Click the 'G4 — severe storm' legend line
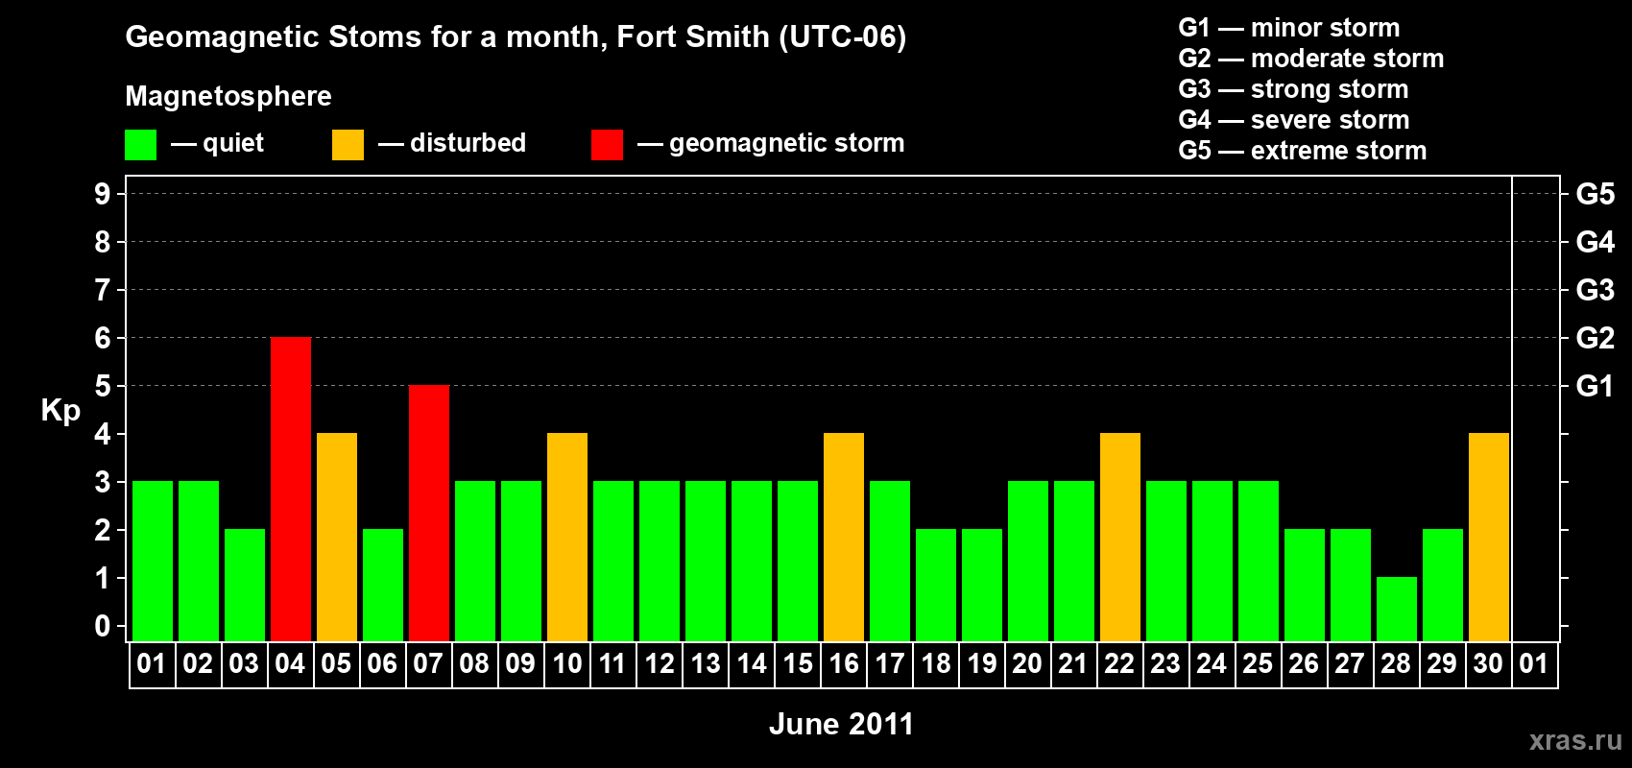 coord(1294,120)
